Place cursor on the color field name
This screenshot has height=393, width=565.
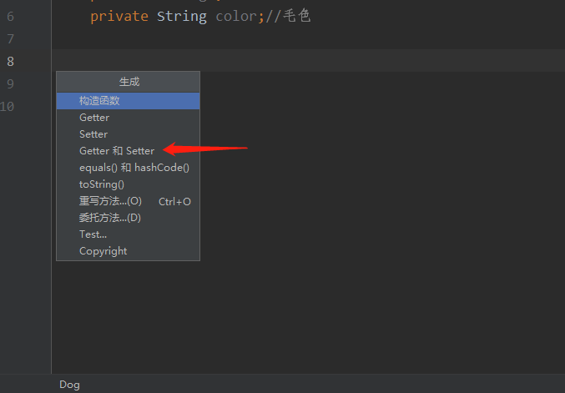(236, 17)
